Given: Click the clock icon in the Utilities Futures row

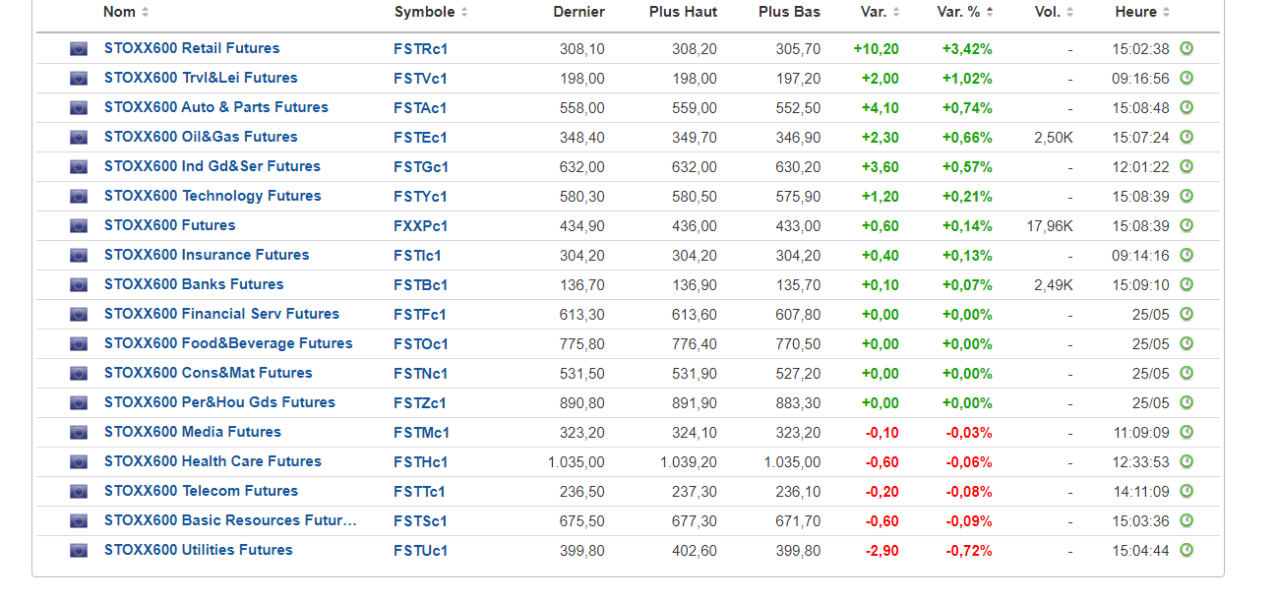Looking at the screenshot, I should click(1186, 550).
